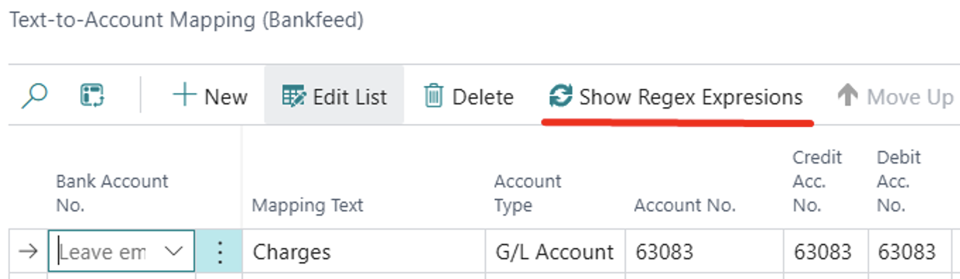This screenshot has height=279, width=960.
Task: Select the Charges mapping text cell
Action: pos(364,251)
